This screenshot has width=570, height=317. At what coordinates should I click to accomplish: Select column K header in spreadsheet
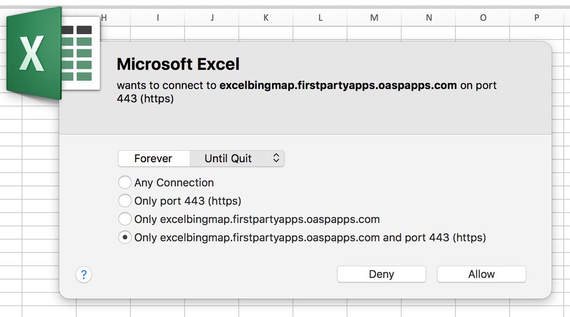pos(266,18)
